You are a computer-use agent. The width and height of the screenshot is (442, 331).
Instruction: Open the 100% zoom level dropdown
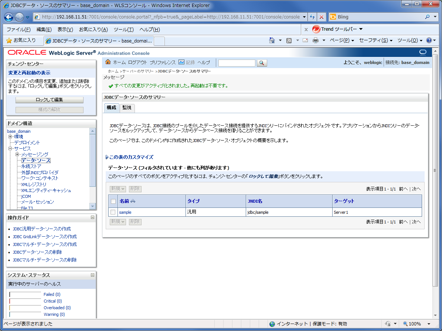(x=429, y=324)
